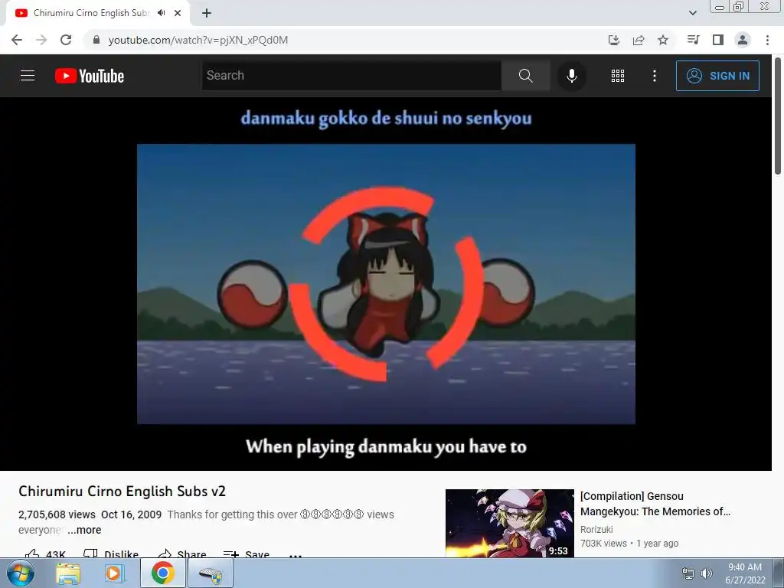Open the Chrome three-dot menu
The image size is (784, 588).
point(767,40)
